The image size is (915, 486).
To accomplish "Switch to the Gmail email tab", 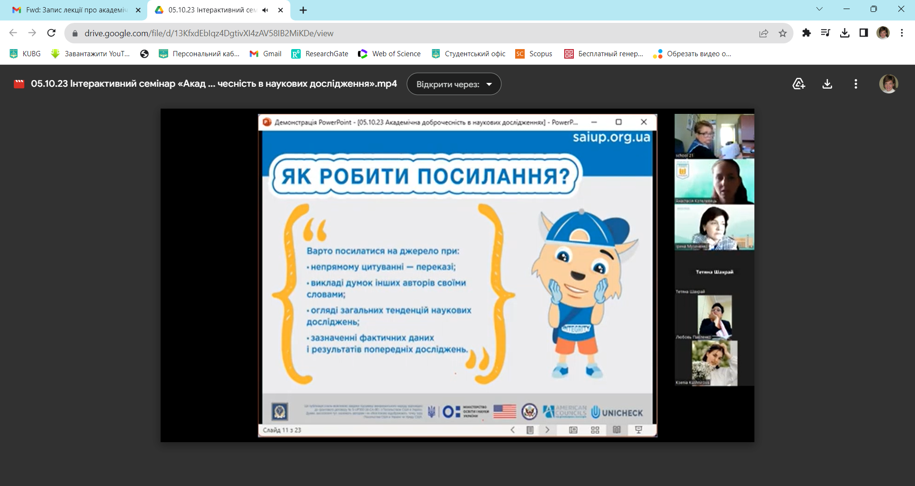I will pos(71,10).
